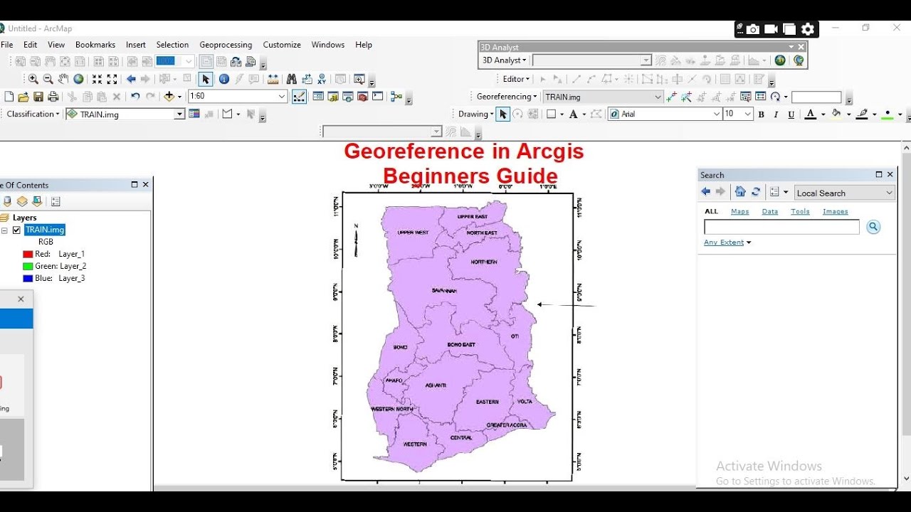Zoom to Full Extent globe icon
This screenshot has width=911, height=512.
click(78, 79)
